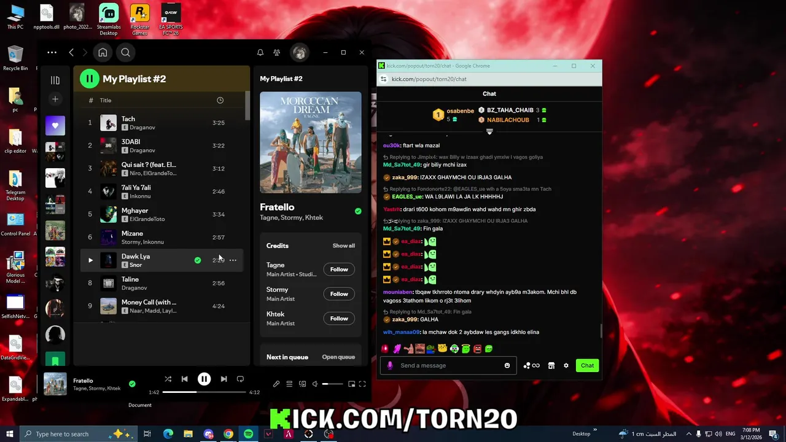The width and height of the screenshot is (786, 442).
Task: Open Friend Activity icon in Spotify
Action: (x=277, y=53)
